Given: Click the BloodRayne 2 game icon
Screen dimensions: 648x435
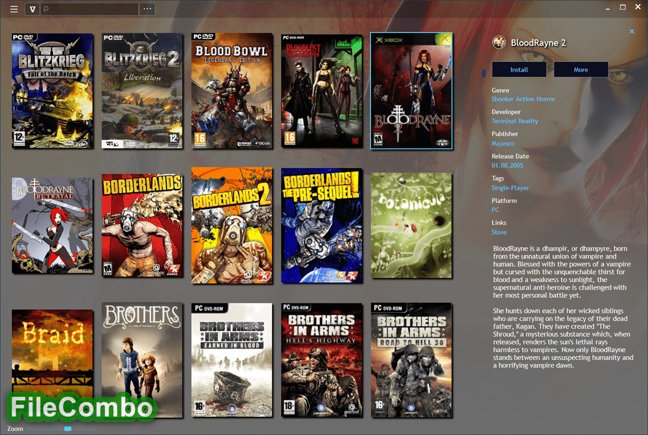Looking at the screenshot, I should click(x=499, y=43).
